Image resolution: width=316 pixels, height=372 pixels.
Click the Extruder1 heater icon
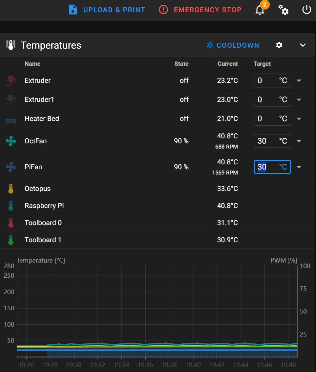(11, 99)
